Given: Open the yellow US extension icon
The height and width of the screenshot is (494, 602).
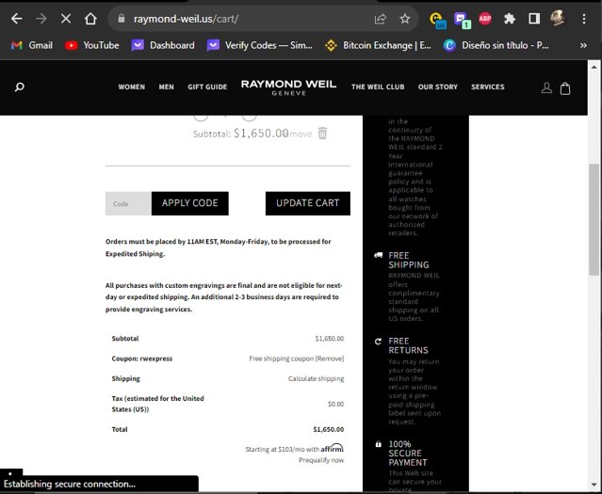Looking at the screenshot, I should tap(437, 19).
